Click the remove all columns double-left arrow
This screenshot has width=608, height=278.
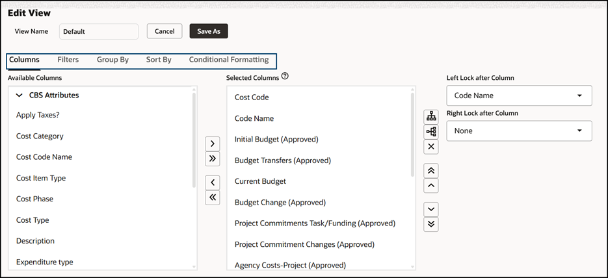click(213, 197)
